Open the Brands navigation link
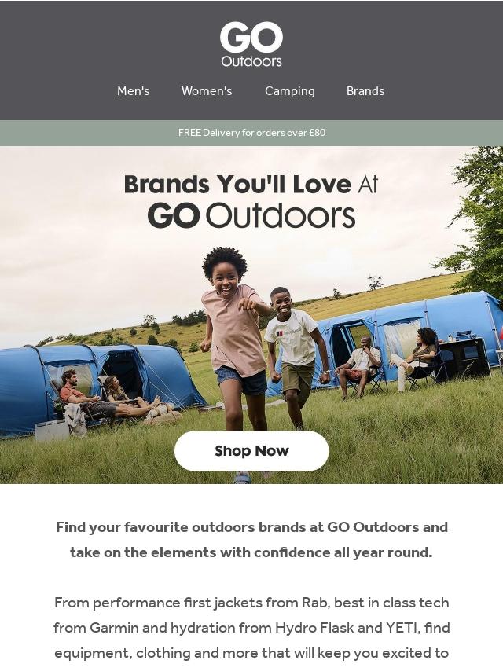 pos(365,91)
